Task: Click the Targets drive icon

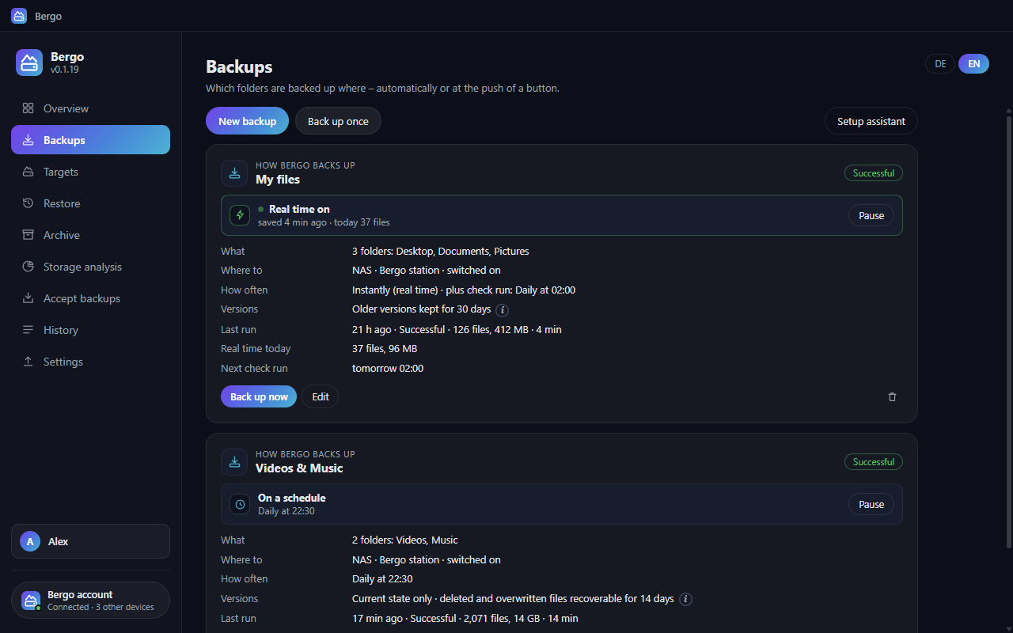Action: [28, 172]
